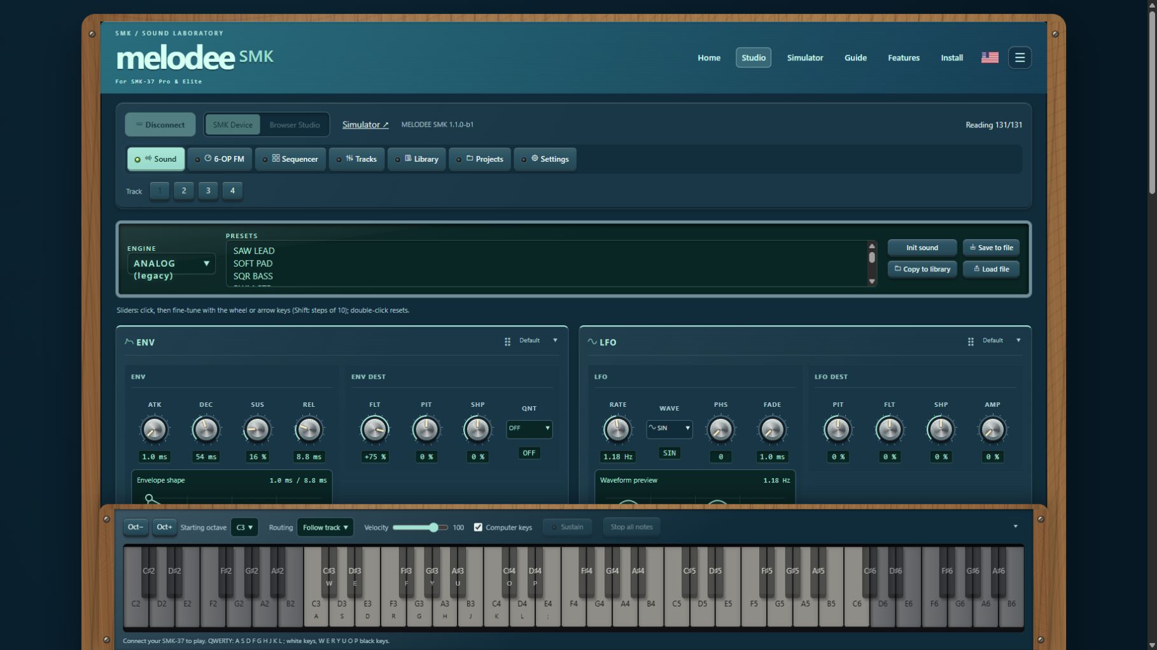The image size is (1157, 650).
Task: Toggle the Sustain button
Action: click(x=567, y=527)
